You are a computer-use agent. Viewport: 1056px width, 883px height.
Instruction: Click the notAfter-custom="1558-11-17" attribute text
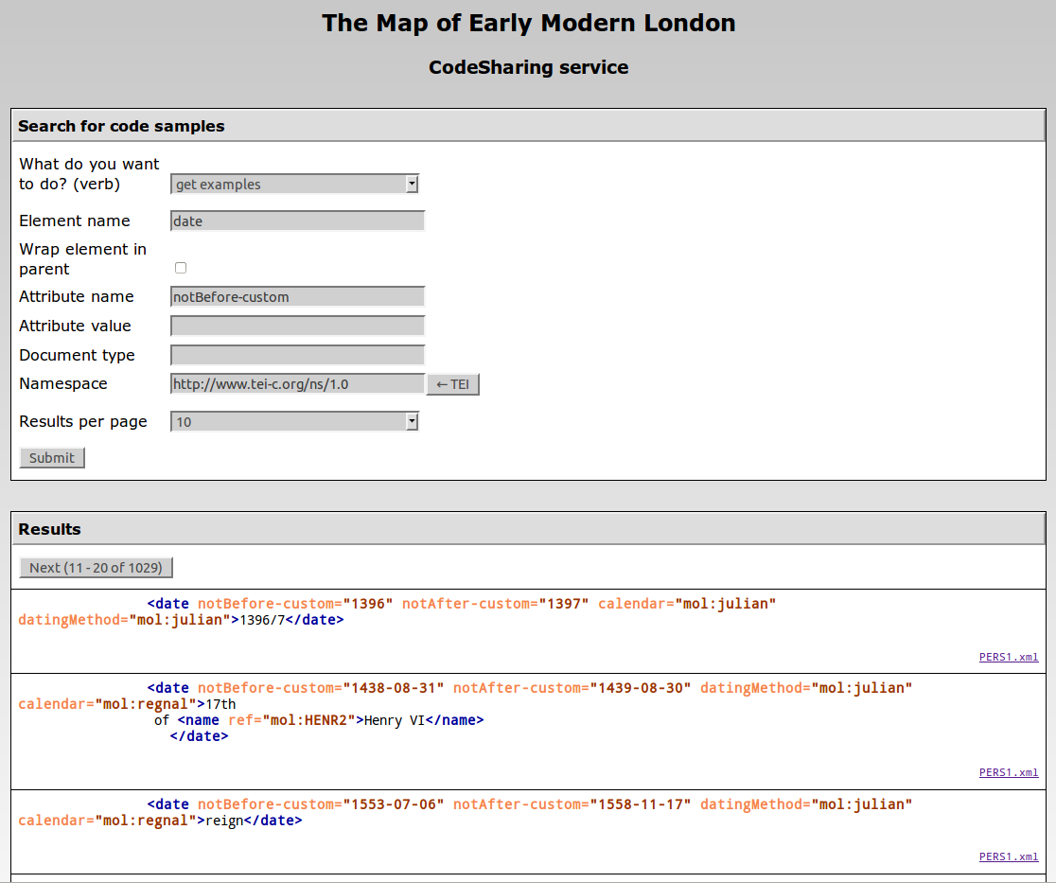(572, 804)
